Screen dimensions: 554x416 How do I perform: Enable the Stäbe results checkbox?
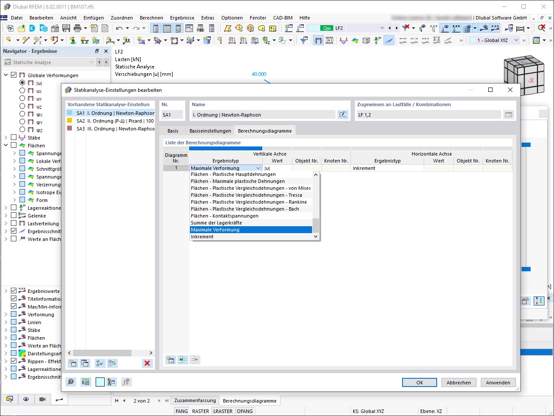tap(14, 137)
